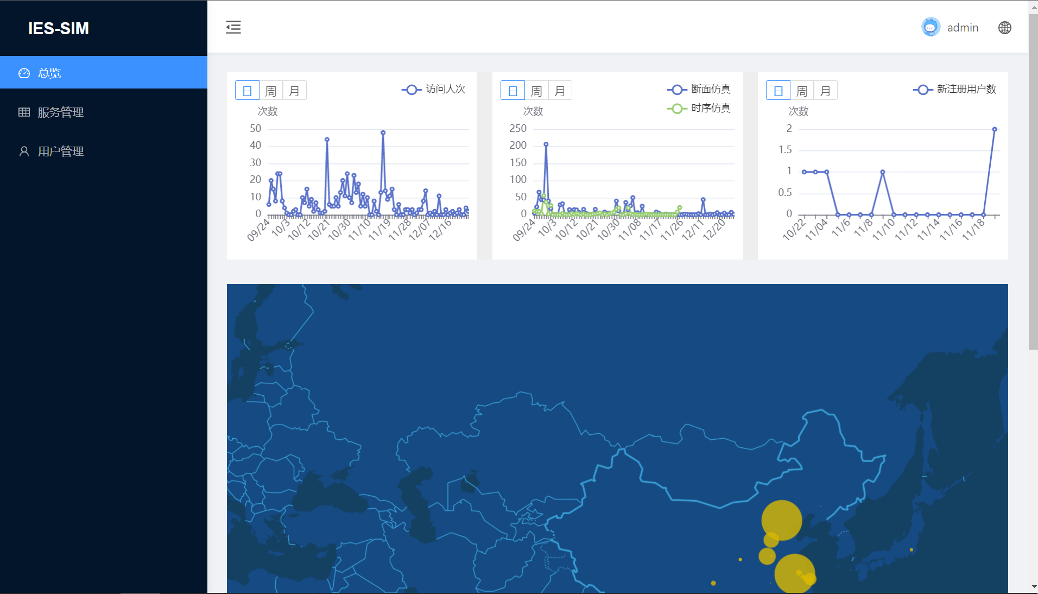This screenshot has width=1038, height=594.
Task: Click the IES-SIM logo title
Action: (x=59, y=28)
